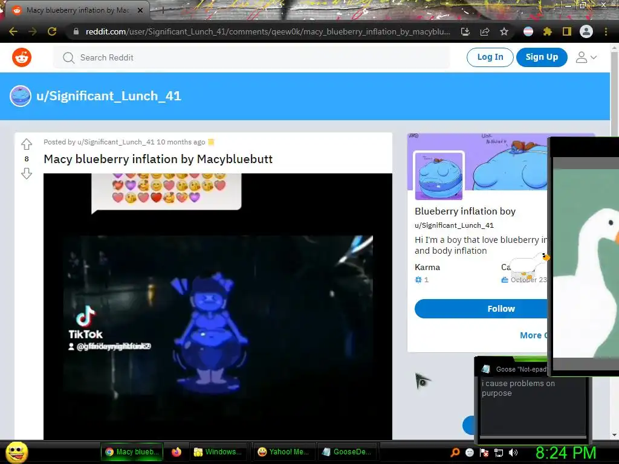
Task: Follow u/Significant_Lunch_41
Action: (x=481, y=309)
